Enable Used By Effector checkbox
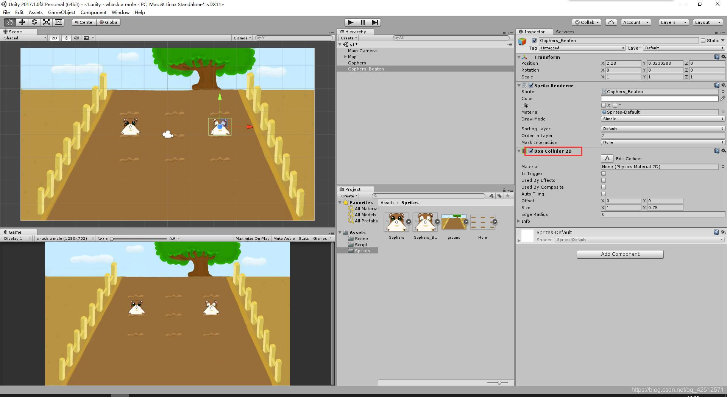 604,180
